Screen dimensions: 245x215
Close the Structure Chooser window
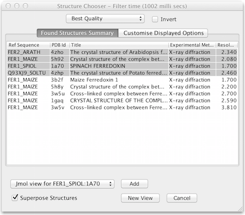[8, 6]
